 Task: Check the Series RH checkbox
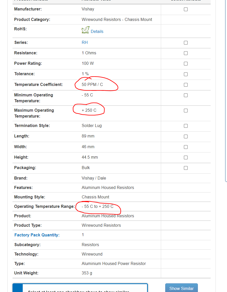(x=186, y=43)
